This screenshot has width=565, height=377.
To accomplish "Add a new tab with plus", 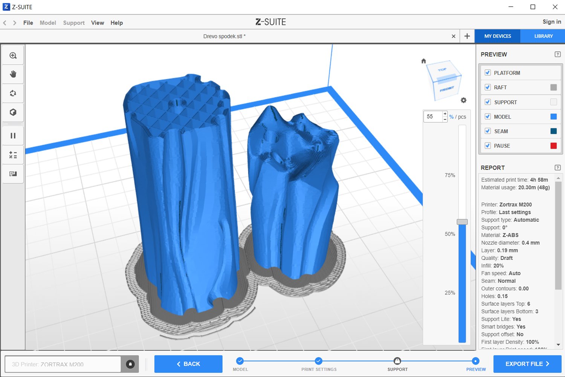I will tap(467, 36).
